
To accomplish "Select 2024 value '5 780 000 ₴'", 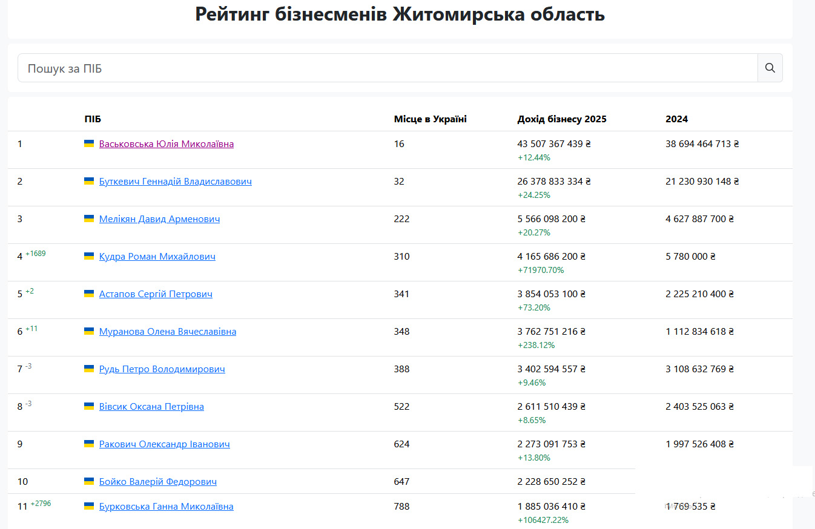I will (x=690, y=257).
